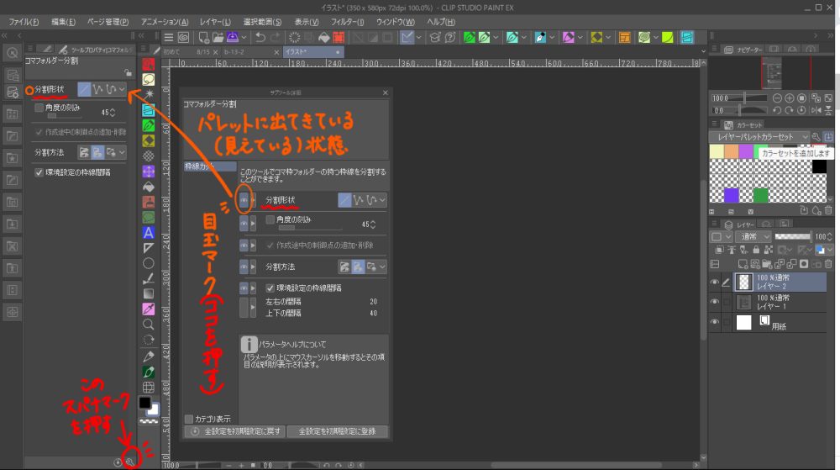840x470 pixels.
Task: Open the 通常 blending mode dropdown
Action: (x=753, y=236)
